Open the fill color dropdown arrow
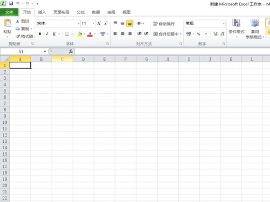 coord(85,34)
